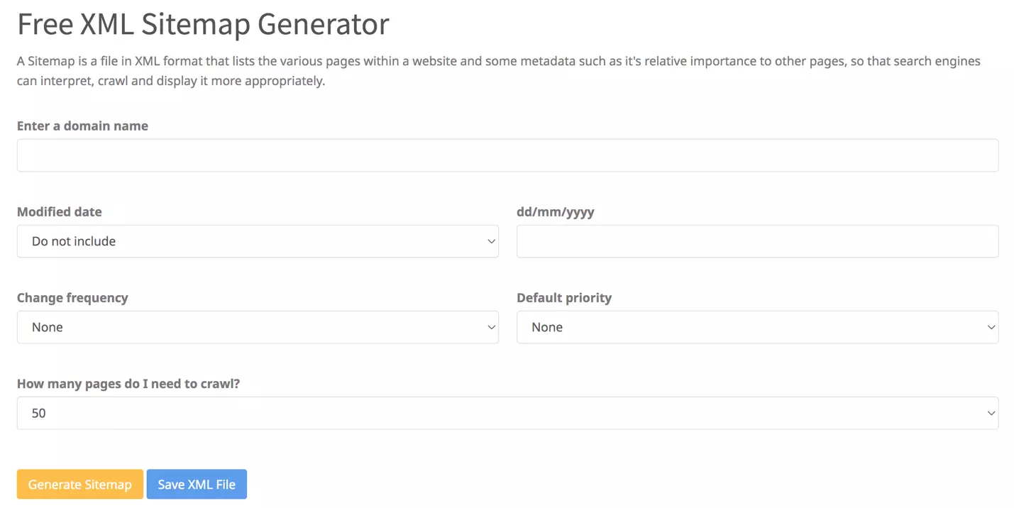Click the "Default priority" label text

tap(564, 297)
